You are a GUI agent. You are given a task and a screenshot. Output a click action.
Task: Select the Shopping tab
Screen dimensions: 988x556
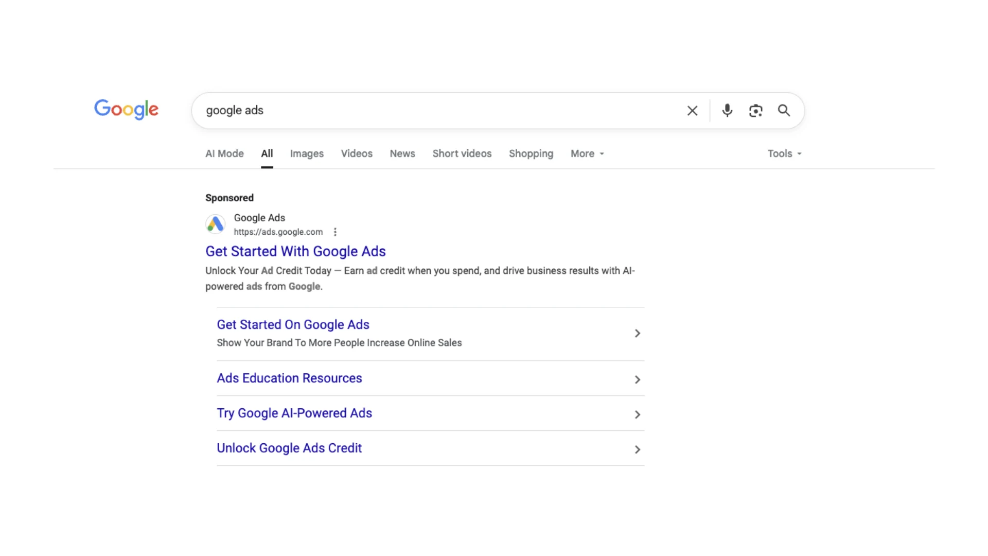pos(531,153)
